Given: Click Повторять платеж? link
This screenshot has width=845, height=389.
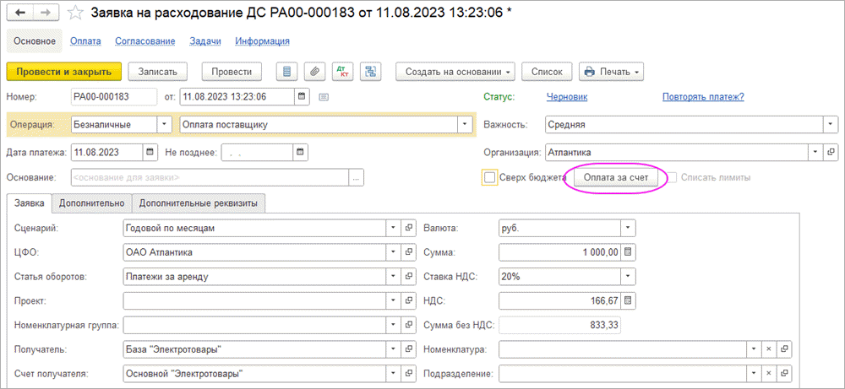Looking at the screenshot, I should [x=703, y=97].
